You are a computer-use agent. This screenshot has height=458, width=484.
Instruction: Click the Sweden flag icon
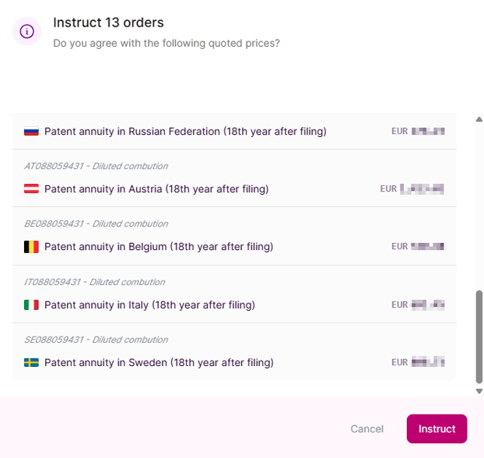click(31, 362)
